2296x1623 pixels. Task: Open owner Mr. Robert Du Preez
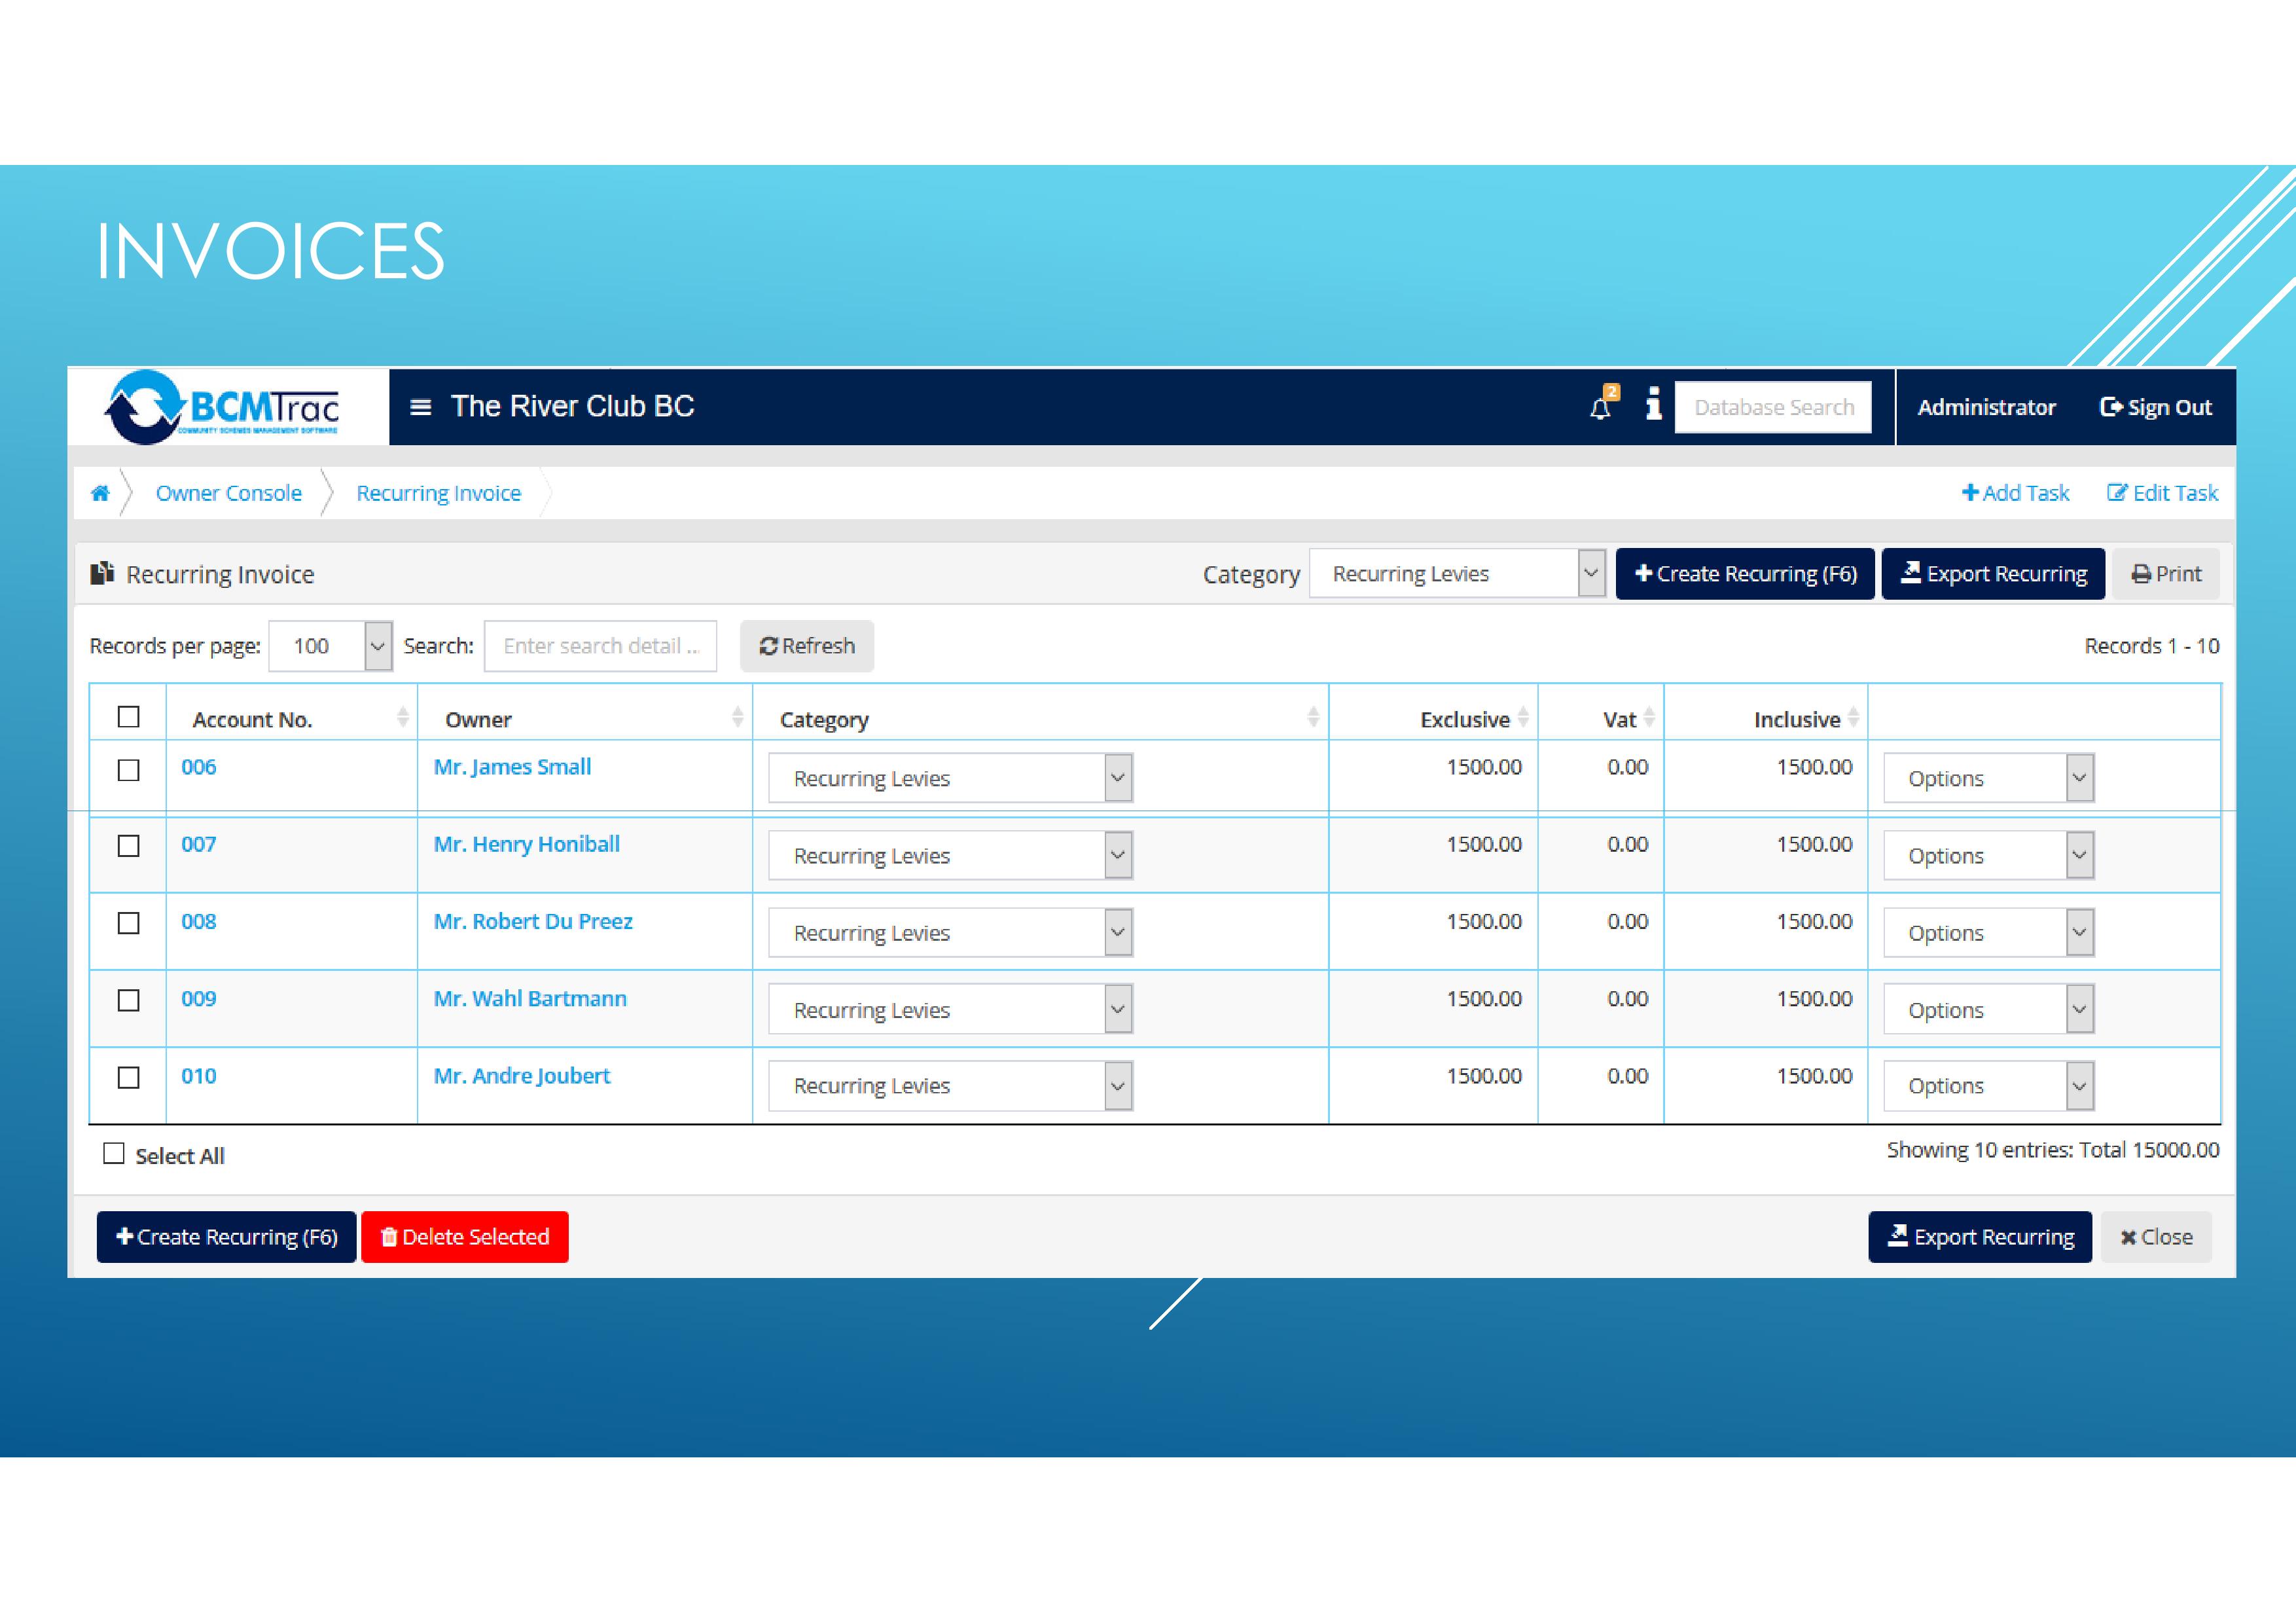tap(533, 921)
